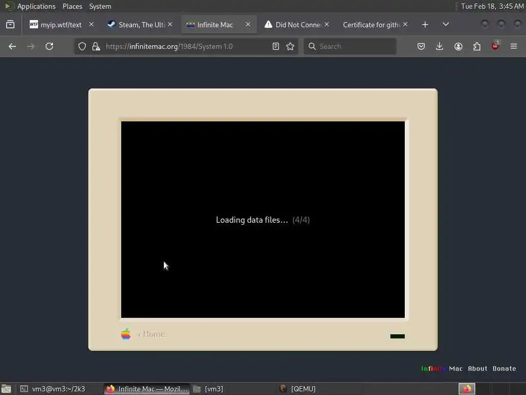Switch to the Certificate for github tab
Screen dimensions: 526x395
tap(371, 25)
